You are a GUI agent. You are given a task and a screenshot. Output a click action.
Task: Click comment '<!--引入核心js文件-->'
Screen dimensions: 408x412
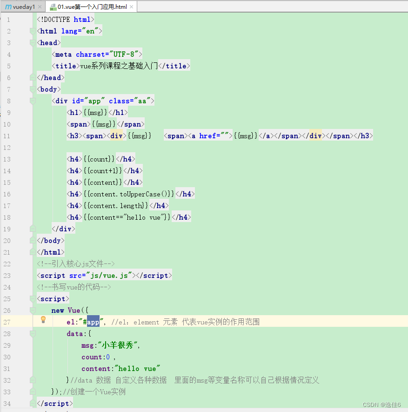tap(76, 264)
